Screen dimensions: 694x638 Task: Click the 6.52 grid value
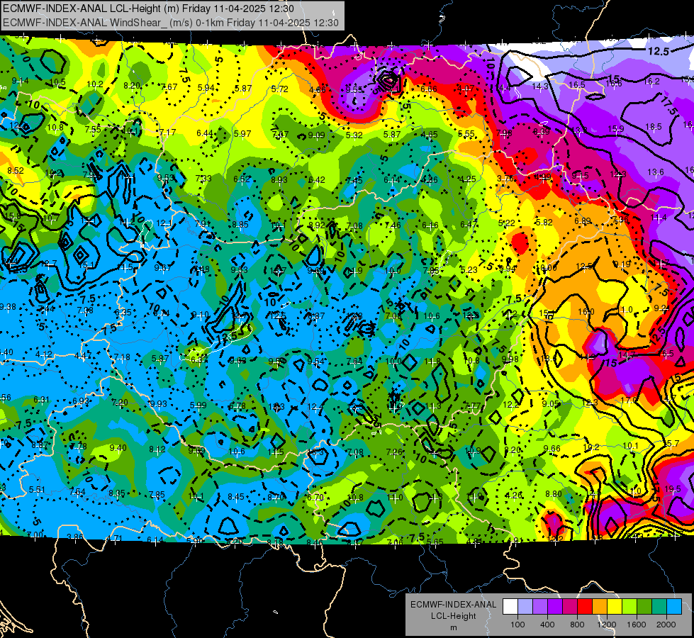pyautogui.click(x=242, y=179)
